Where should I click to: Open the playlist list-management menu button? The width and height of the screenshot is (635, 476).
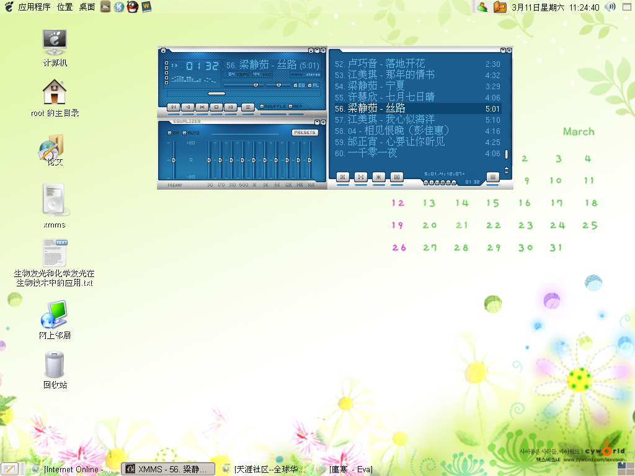click(492, 177)
